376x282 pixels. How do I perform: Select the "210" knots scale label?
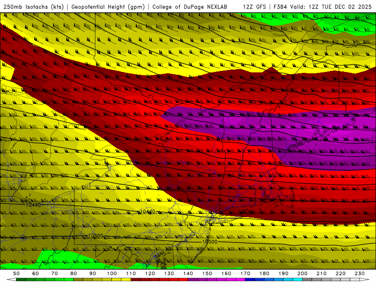click(x=321, y=274)
